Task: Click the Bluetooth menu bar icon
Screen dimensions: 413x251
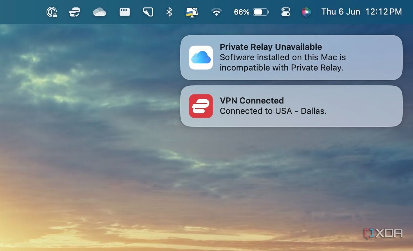Action: (169, 12)
